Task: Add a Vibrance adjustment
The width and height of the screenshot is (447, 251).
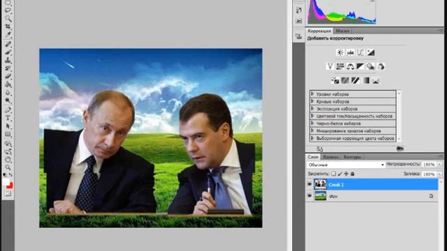Action: 330,66
